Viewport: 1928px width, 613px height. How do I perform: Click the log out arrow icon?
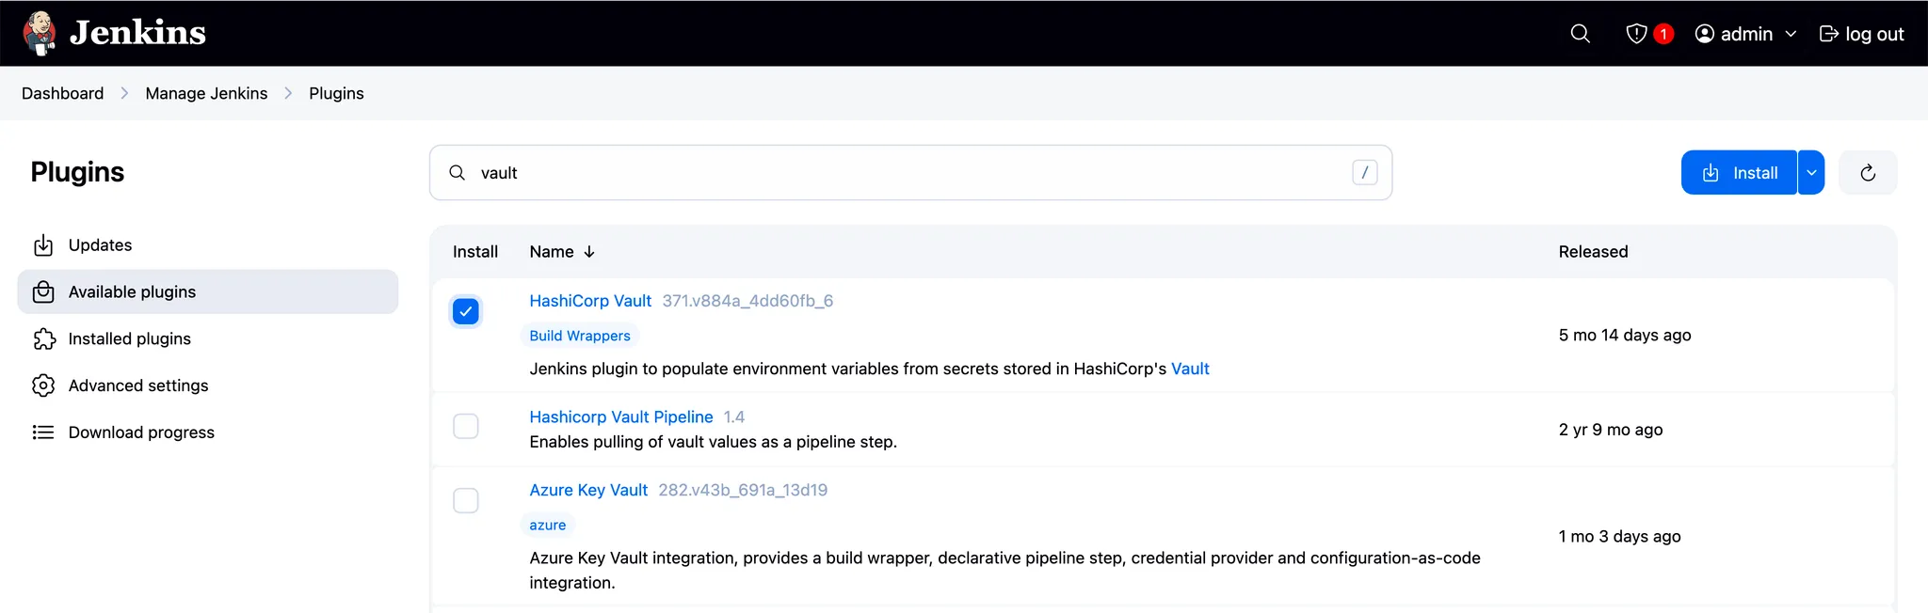1829,34
